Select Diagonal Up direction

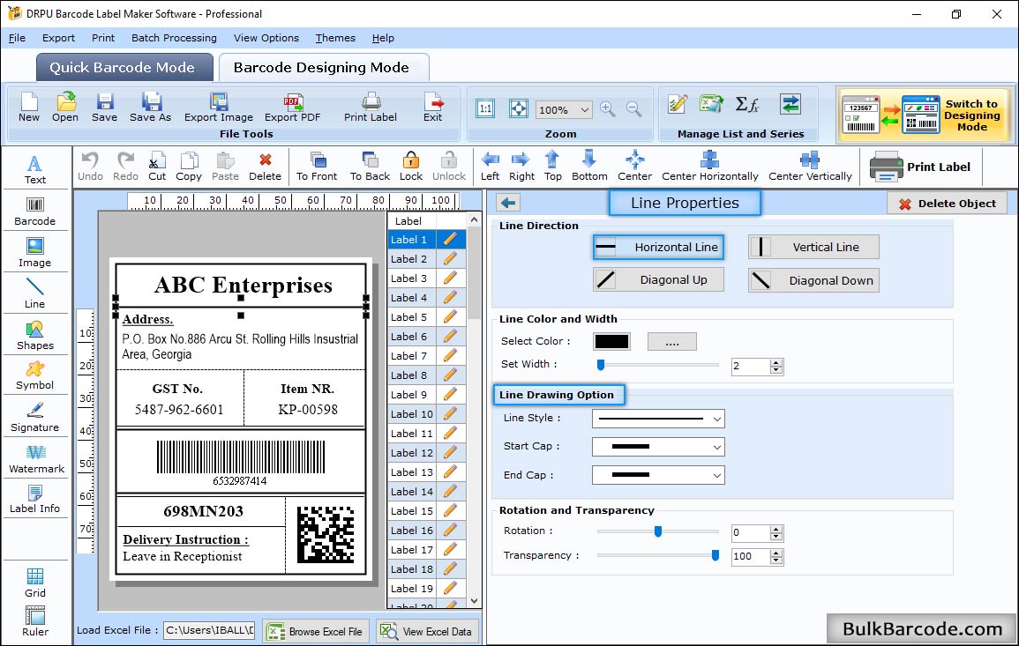pyautogui.click(x=657, y=280)
